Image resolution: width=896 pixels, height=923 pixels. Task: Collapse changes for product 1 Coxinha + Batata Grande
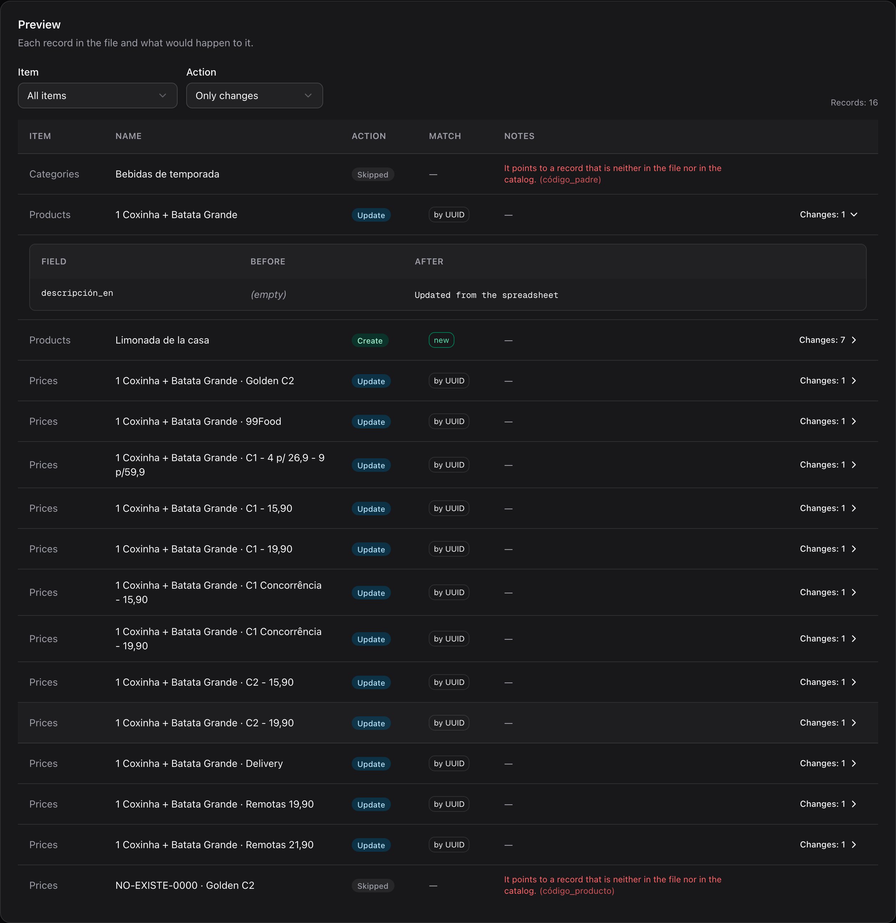tap(829, 215)
